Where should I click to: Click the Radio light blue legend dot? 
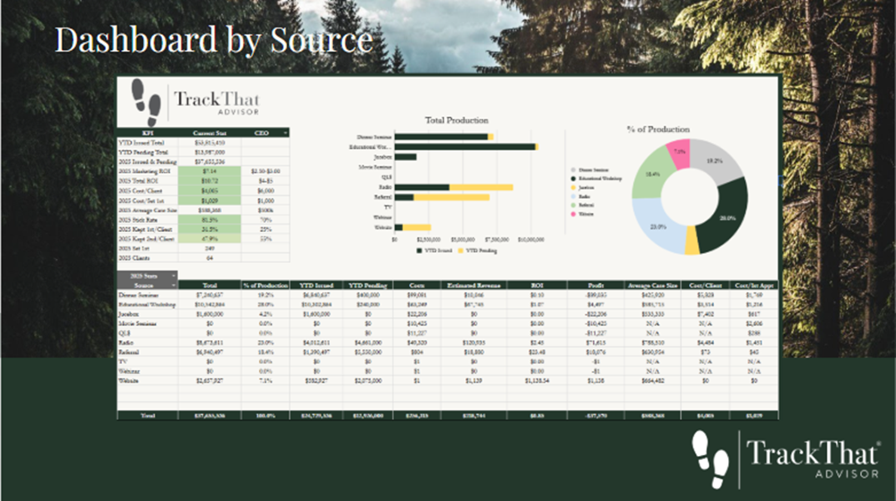coord(571,196)
